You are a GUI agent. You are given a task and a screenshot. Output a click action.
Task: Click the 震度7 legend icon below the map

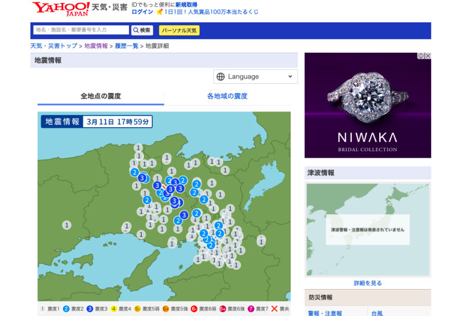251,308
